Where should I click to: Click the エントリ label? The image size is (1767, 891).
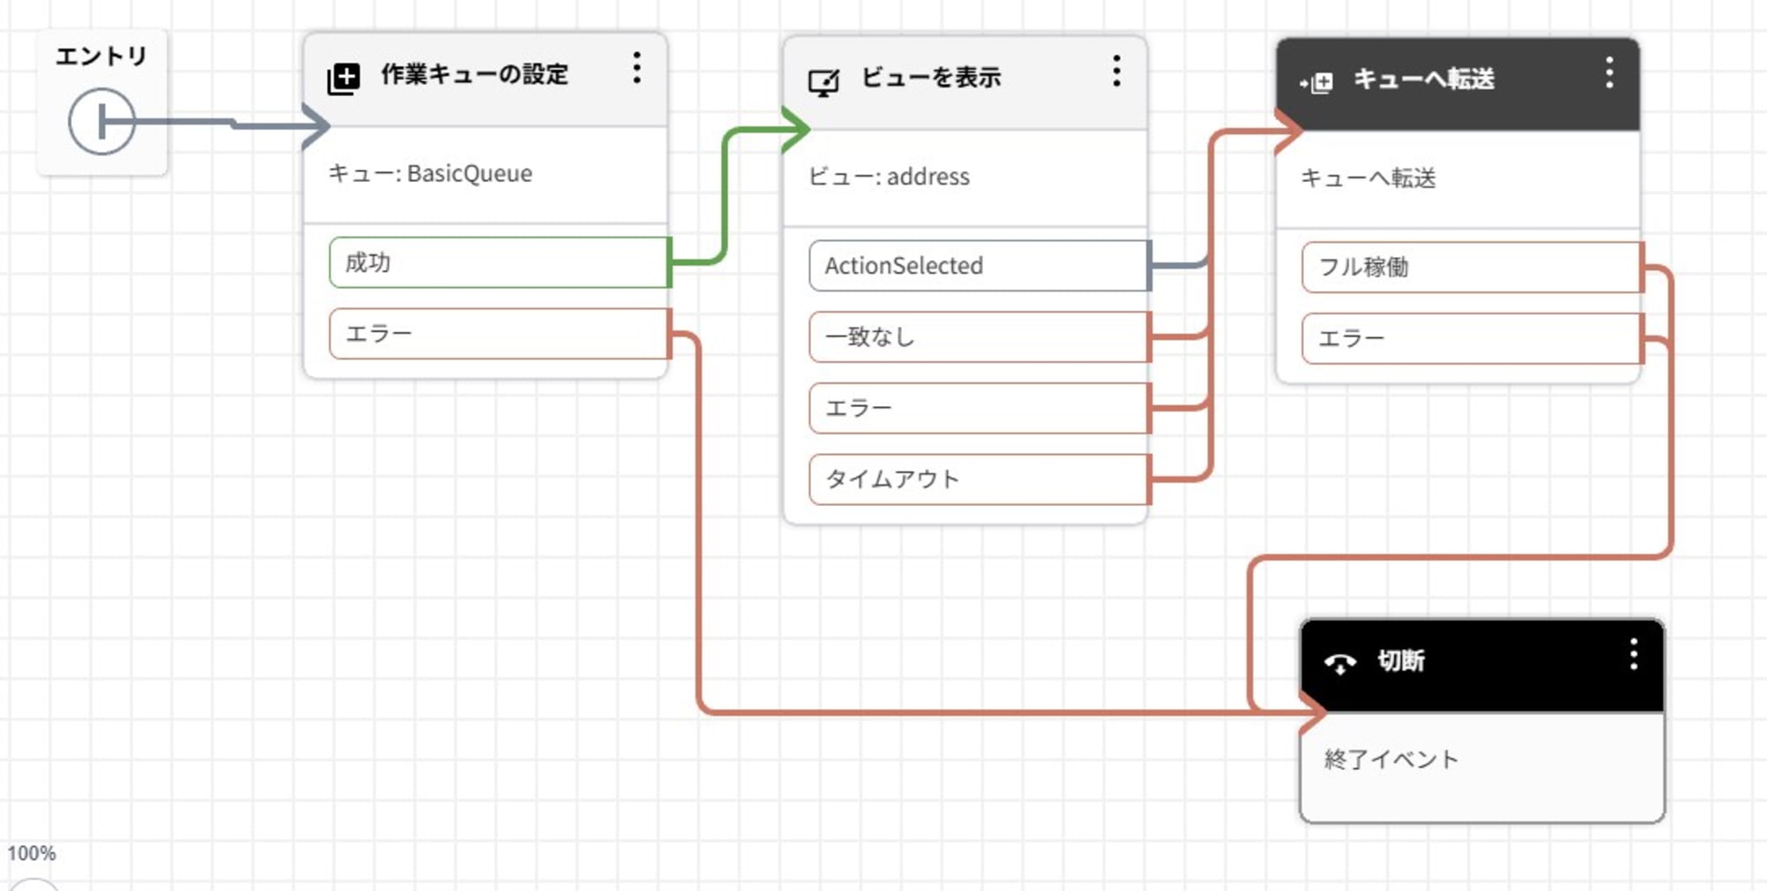[x=102, y=57]
